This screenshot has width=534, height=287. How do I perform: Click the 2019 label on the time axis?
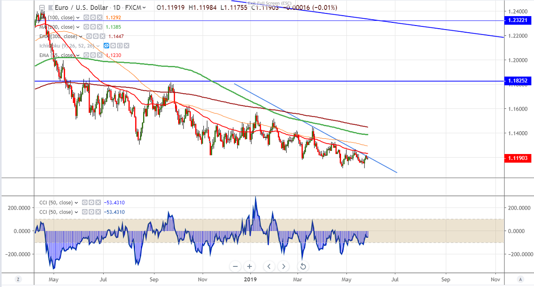pos(250,279)
